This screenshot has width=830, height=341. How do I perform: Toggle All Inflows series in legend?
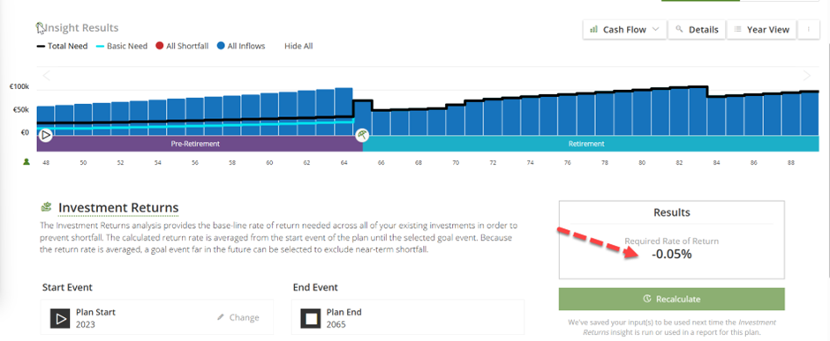click(241, 46)
